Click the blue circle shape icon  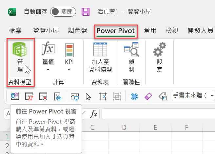coord(134,96)
